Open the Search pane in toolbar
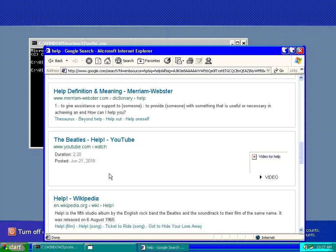Image resolution: width=336 pixels, height=252 pixels. tap(124, 61)
